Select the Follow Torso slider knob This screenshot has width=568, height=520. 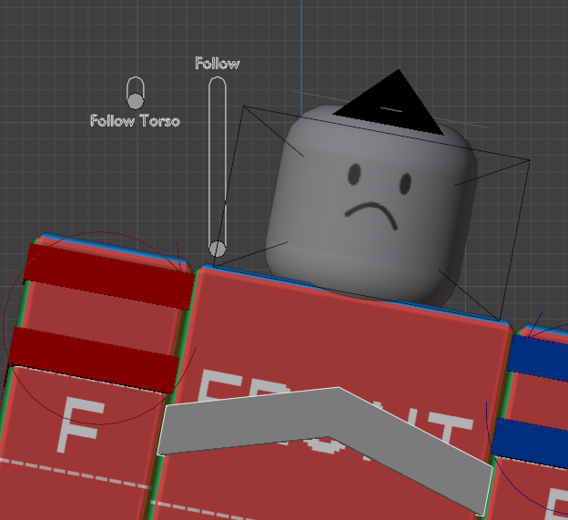[x=136, y=101]
